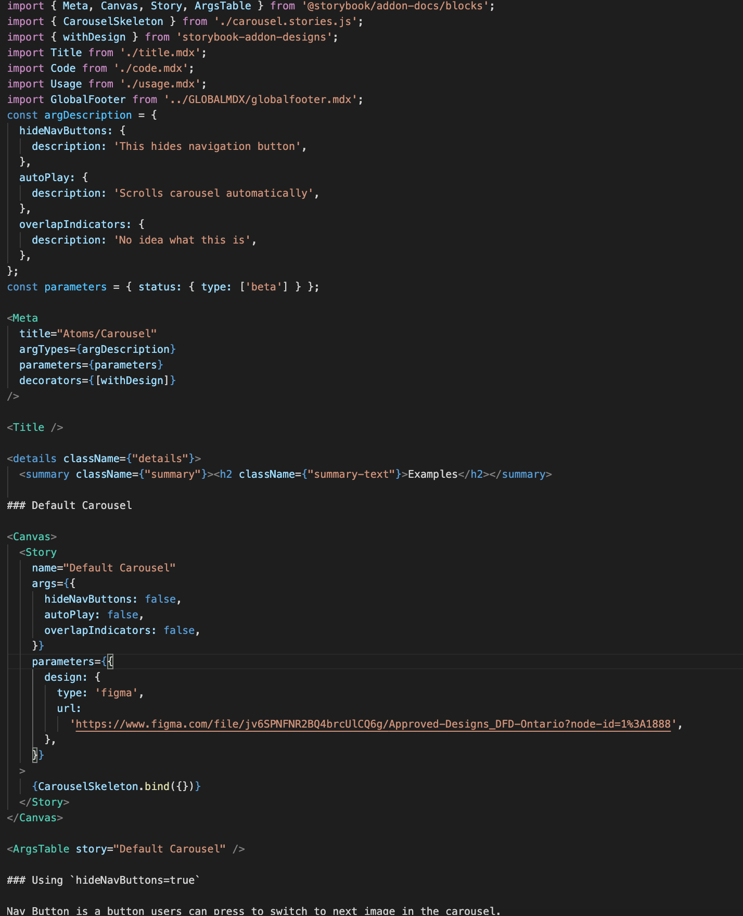Click name="Default Carousel" attribute
743x916 pixels.
pos(104,568)
